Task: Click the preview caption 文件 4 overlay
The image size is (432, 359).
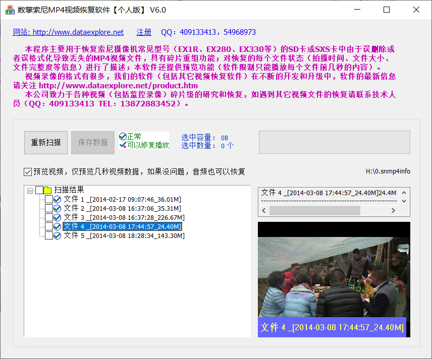Action: (x=332, y=327)
